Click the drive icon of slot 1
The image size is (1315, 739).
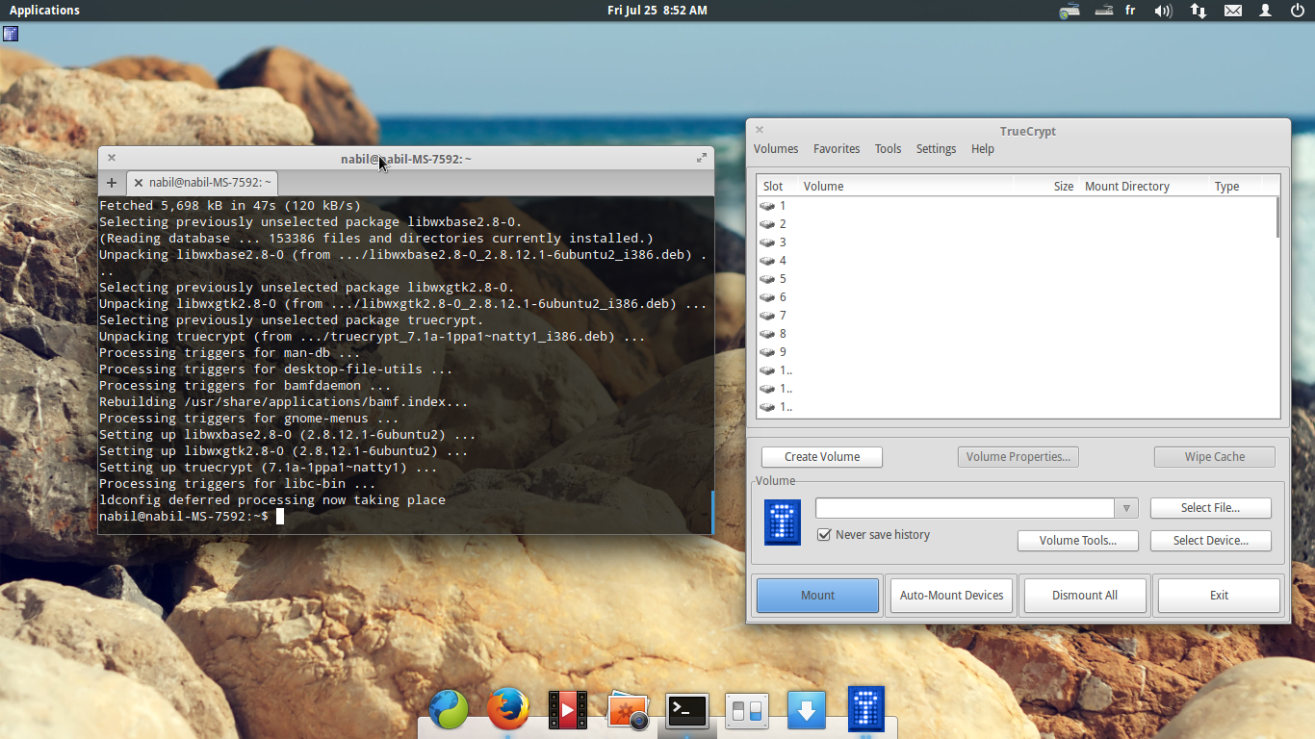(767, 206)
